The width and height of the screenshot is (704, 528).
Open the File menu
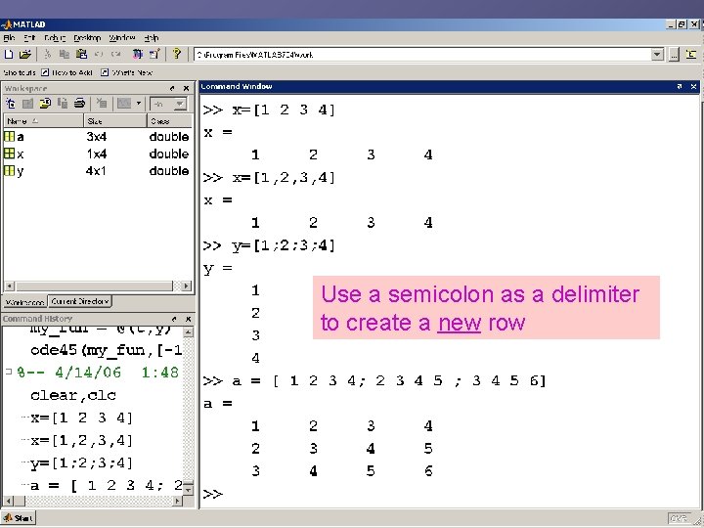[x=9, y=38]
